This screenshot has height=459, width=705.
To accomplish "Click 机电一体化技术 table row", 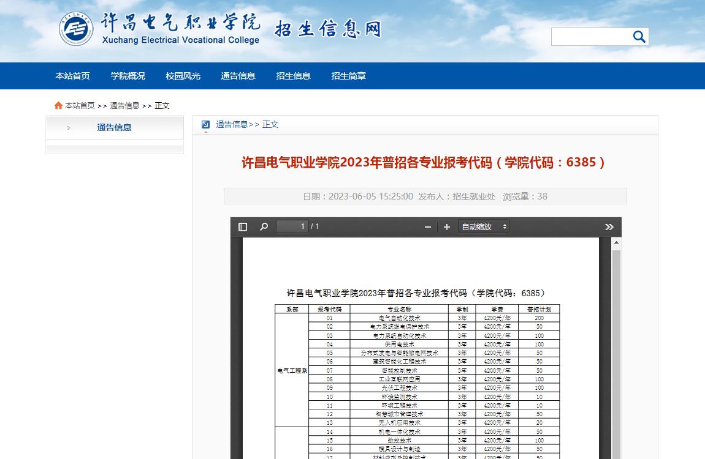I will point(417,431).
